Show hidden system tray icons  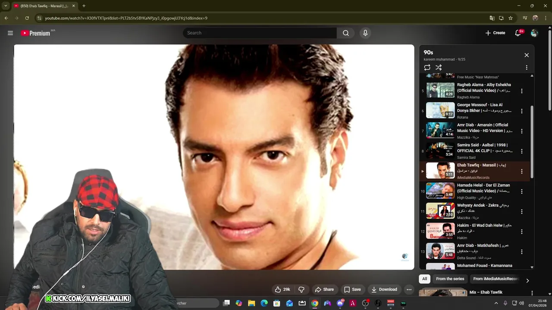(x=496, y=303)
